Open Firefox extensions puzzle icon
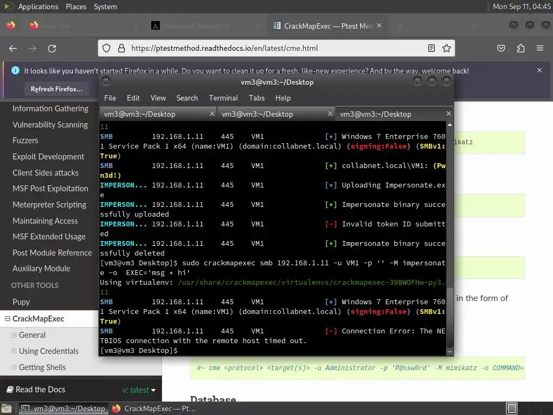553x415 pixels. (x=521, y=48)
